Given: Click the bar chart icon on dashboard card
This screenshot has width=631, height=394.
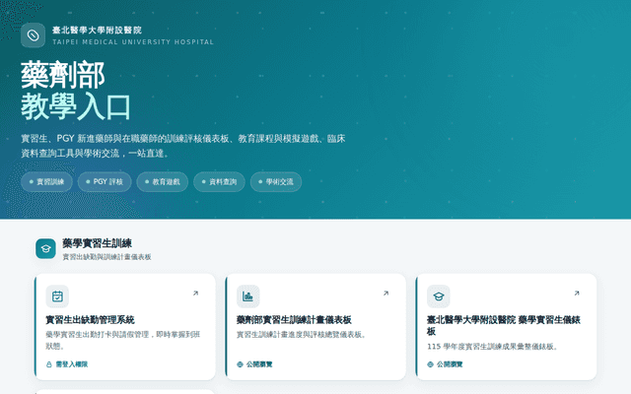Looking at the screenshot, I should (x=247, y=296).
